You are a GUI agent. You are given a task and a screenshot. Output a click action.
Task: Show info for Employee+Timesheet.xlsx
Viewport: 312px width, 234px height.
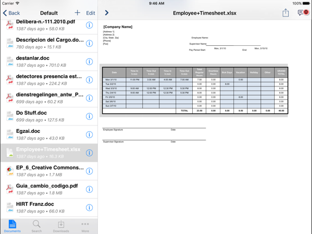pyautogui.click(x=89, y=153)
